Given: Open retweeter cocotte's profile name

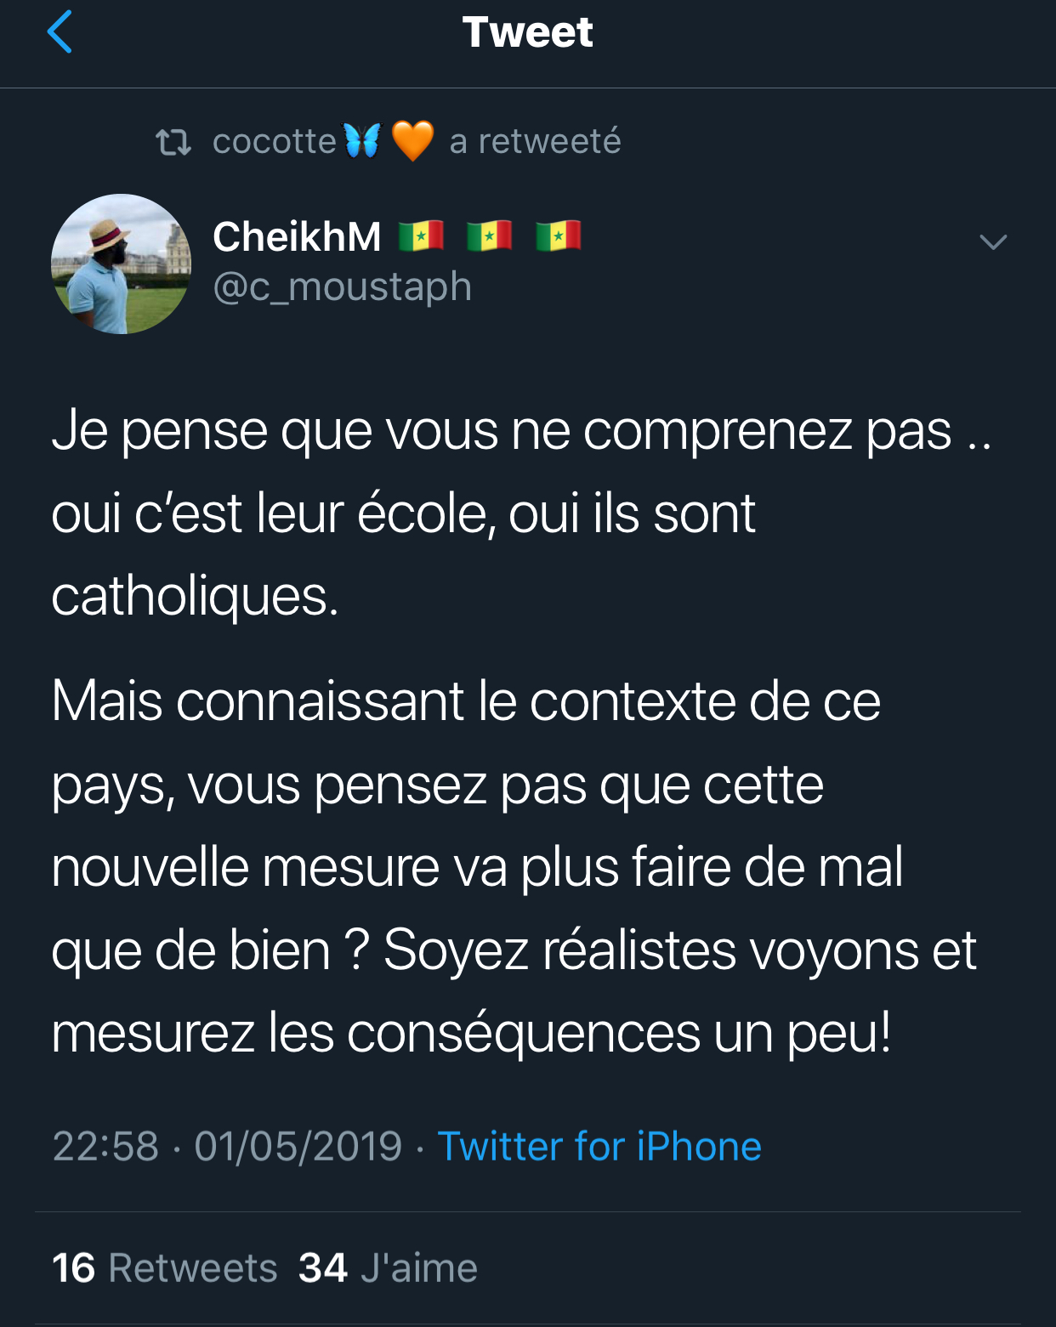Looking at the screenshot, I should click(x=274, y=141).
